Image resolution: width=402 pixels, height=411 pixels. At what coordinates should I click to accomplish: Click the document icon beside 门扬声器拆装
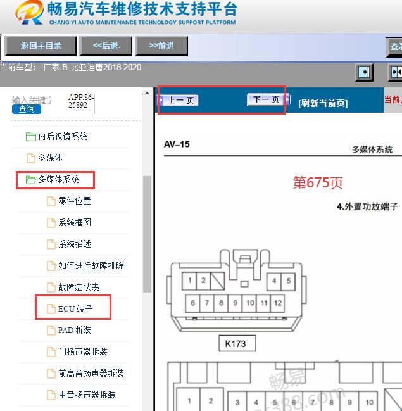51,351
